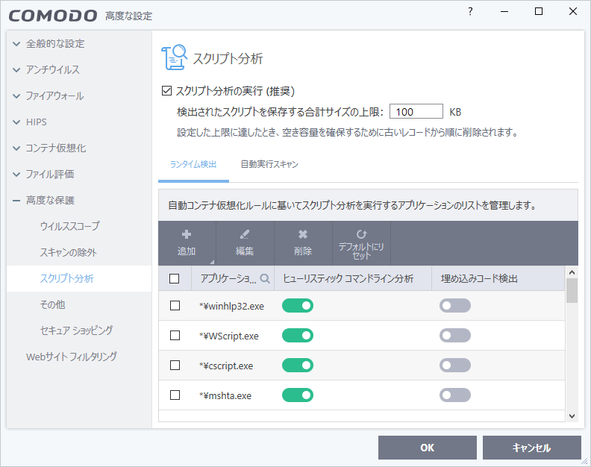
Task: Expand the ファイアウォール section
Action: (x=16, y=96)
